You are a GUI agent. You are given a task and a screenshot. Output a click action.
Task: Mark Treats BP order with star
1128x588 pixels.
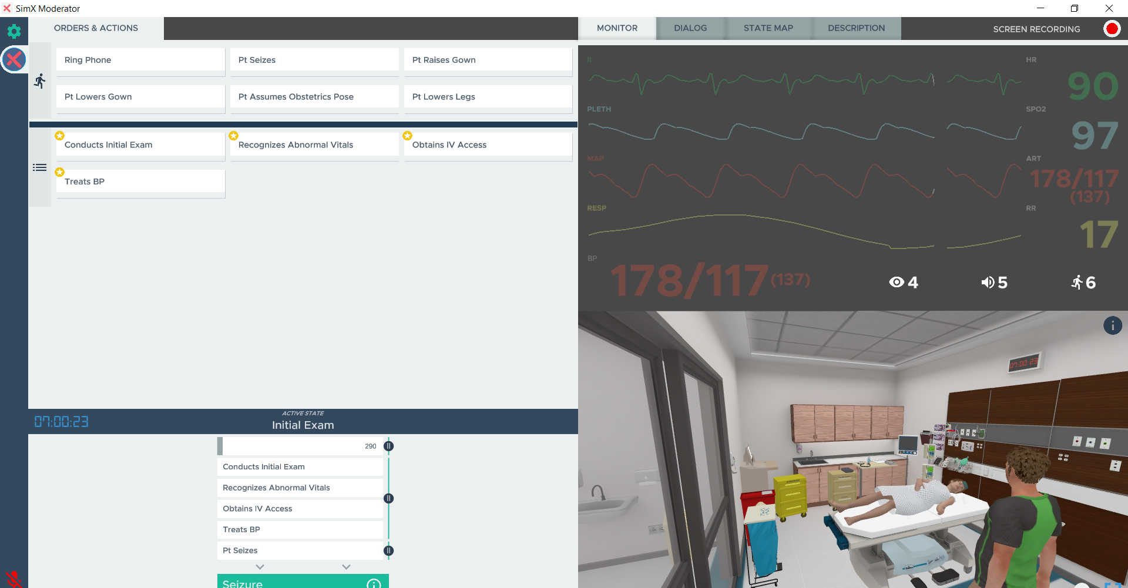point(60,173)
